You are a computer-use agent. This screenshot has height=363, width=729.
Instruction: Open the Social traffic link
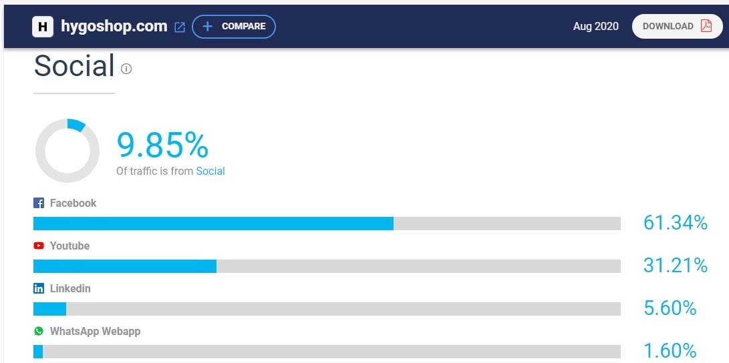tap(210, 171)
